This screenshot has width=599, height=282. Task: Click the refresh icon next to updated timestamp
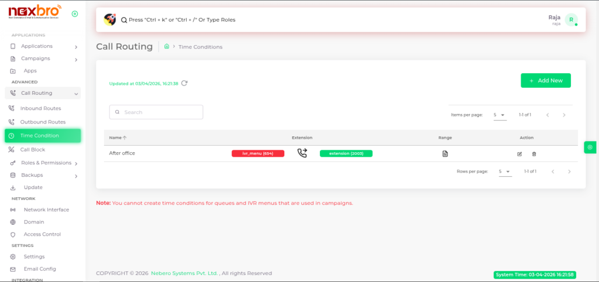pos(184,83)
